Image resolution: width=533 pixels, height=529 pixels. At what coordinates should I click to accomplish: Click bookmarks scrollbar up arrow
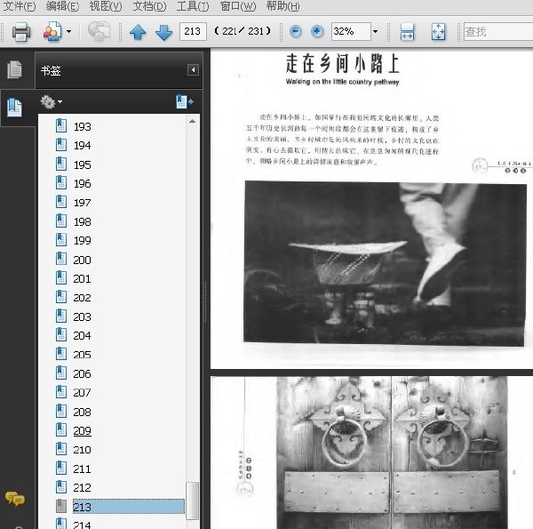click(193, 121)
